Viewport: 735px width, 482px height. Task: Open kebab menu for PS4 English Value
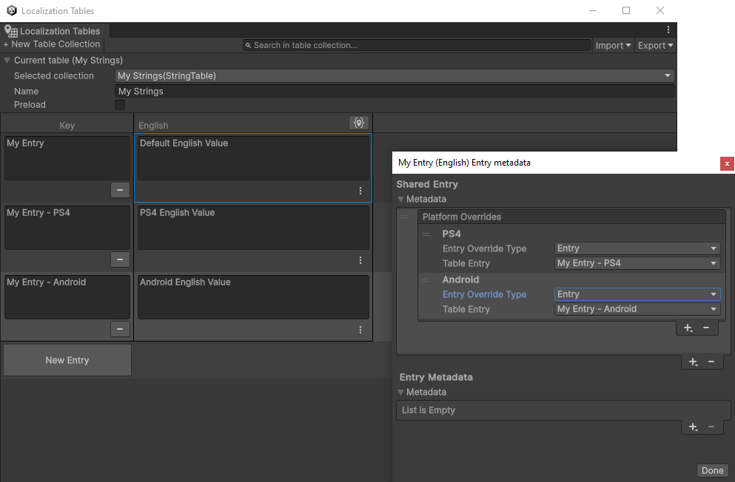pos(360,260)
